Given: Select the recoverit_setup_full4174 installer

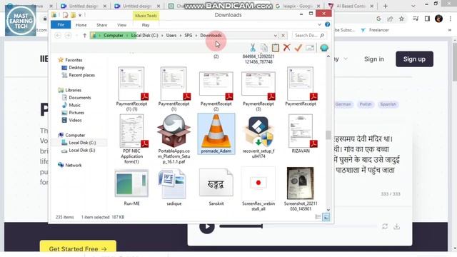Looking at the screenshot, I should (x=258, y=136).
